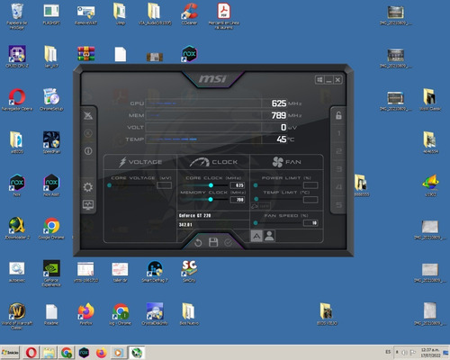Select the ChromeSetup desktop icon
The width and height of the screenshot is (450, 360).
[51, 100]
